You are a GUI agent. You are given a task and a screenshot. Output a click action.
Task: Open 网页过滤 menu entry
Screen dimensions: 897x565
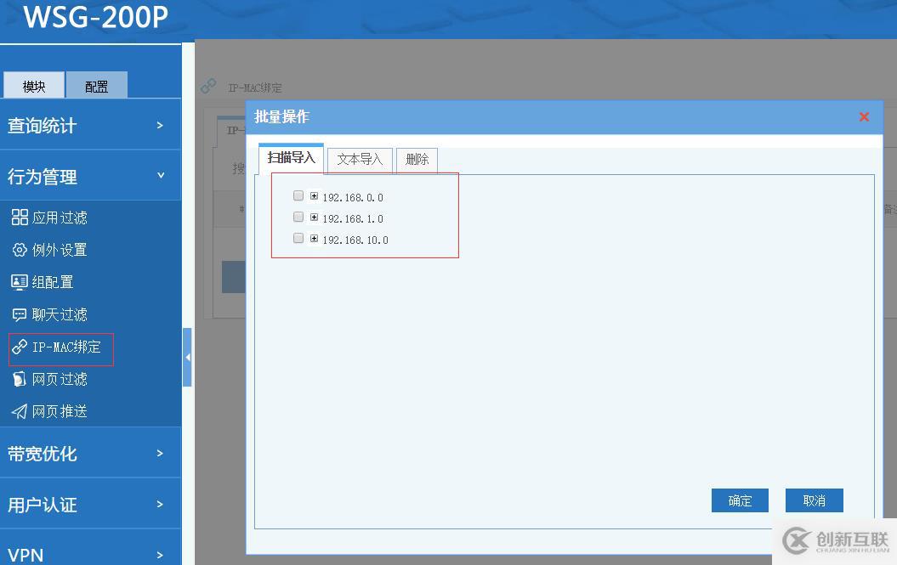[x=60, y=379]
